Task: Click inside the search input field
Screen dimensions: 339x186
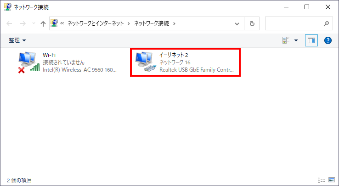Action: pos(294,23)
